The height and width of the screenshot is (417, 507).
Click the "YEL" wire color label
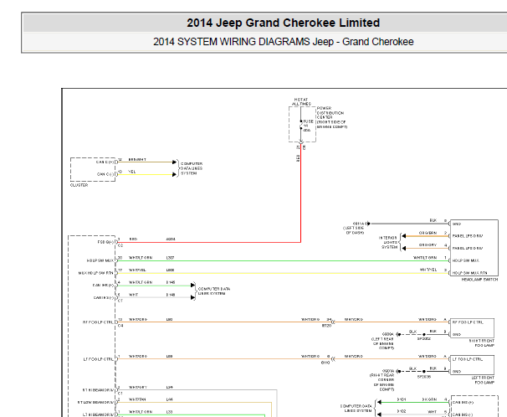132,172
